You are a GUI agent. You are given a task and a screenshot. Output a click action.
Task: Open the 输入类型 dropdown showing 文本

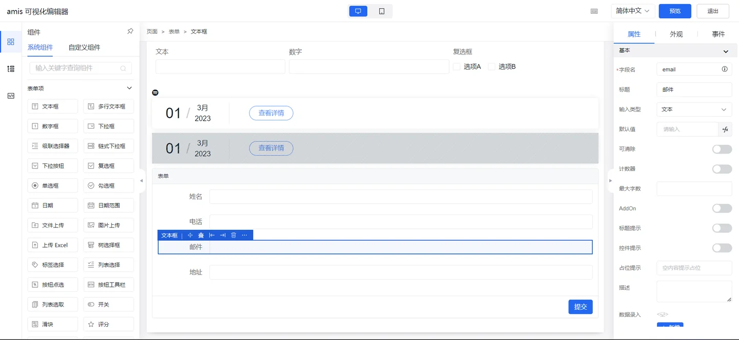pos(694,109)
